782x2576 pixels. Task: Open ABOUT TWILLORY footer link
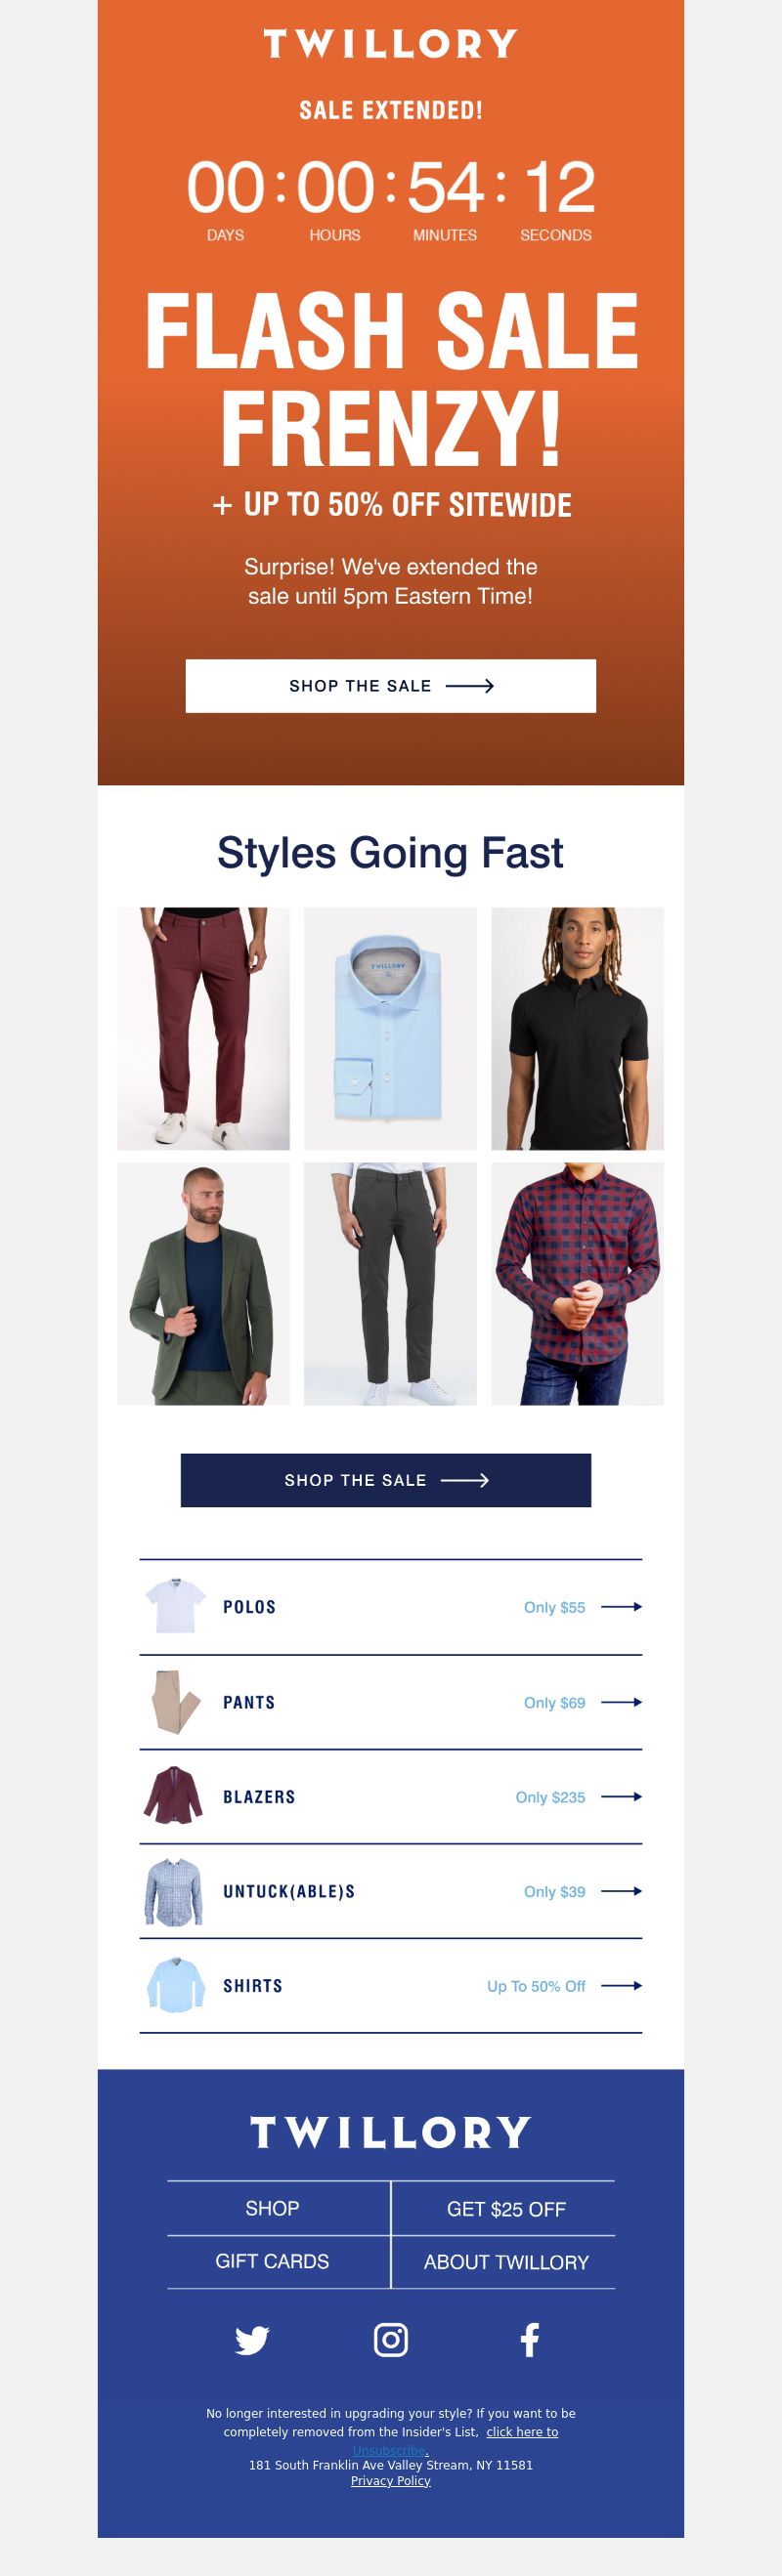point(505,2262)
